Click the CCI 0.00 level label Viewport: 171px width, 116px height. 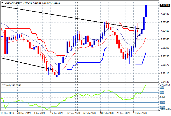click(x=162, y=97)
